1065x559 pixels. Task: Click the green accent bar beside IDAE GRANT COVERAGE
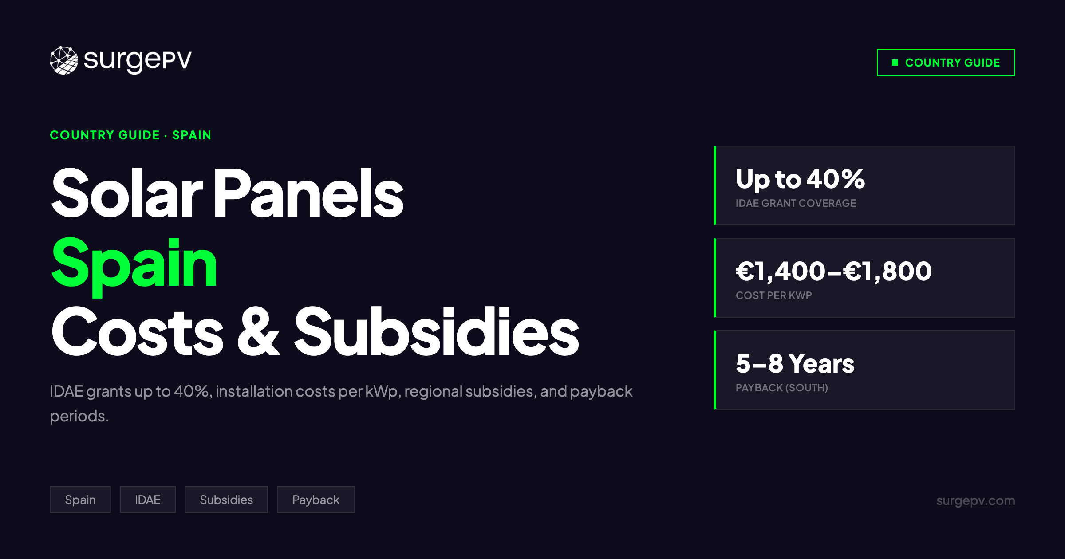coord(716,185)
